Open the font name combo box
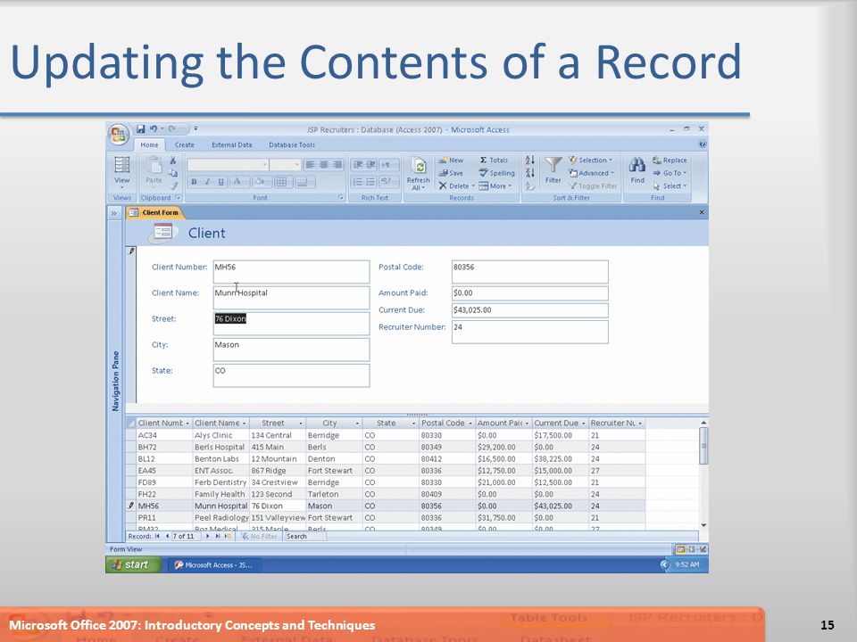Image resolution: width=857 pixels, height=642 pixels. click(228, 164)
